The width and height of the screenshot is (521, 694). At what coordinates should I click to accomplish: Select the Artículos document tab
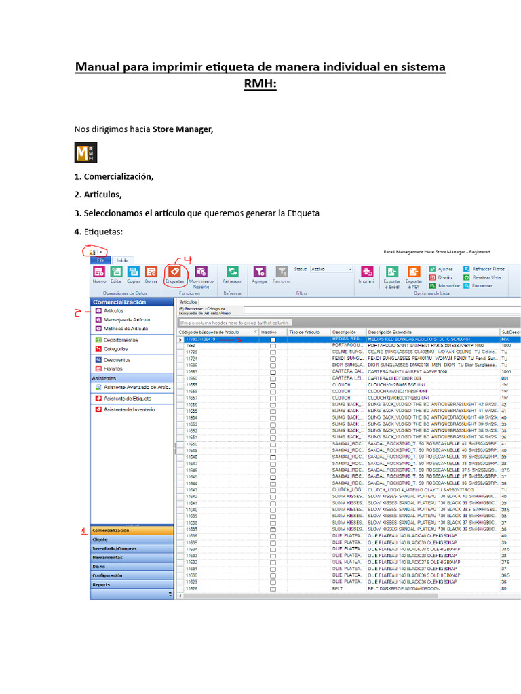(189, 302)
